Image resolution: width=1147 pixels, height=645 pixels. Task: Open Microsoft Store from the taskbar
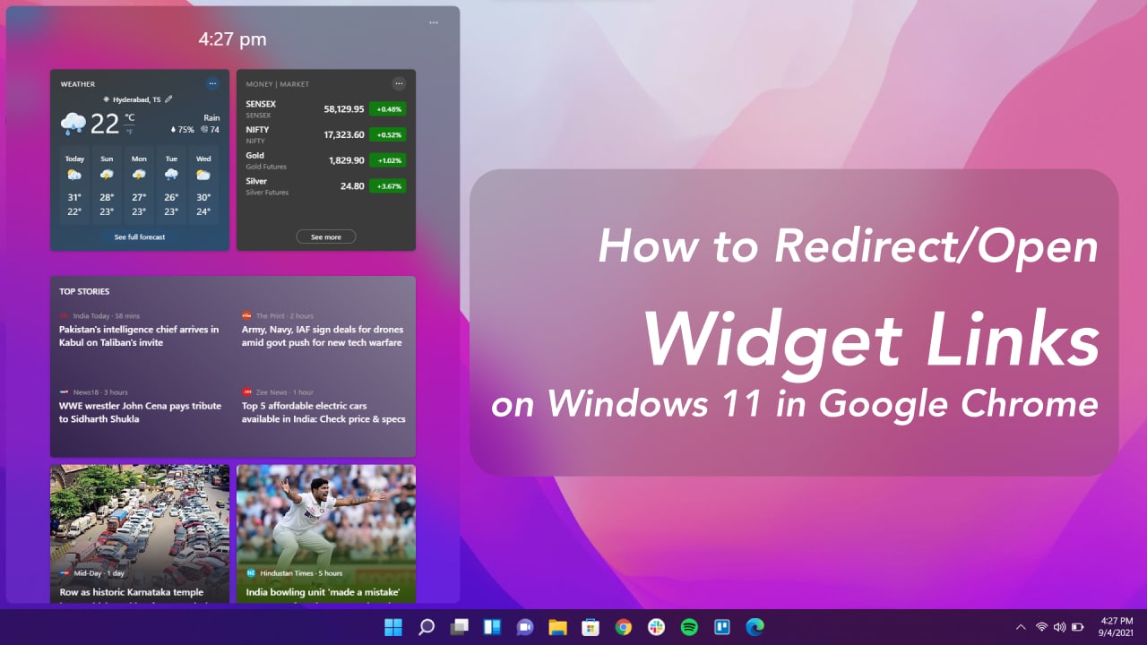591,627
